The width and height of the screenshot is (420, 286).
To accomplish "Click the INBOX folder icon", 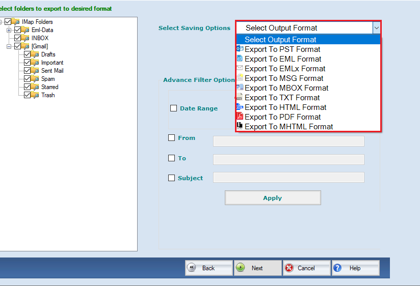I will 25,38.
